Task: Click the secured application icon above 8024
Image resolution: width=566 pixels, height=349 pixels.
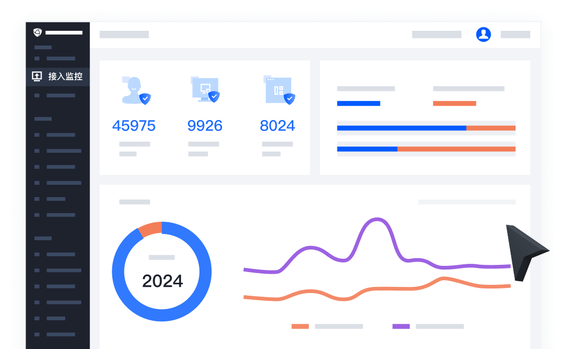Action: tap(279, 90)
